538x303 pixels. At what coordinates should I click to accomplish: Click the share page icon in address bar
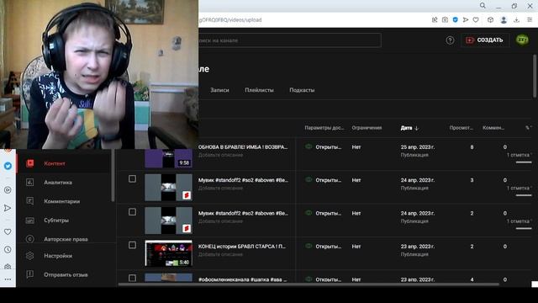click(435, 20)
